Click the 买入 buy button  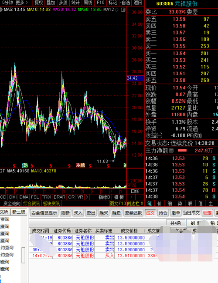(78, 213)
